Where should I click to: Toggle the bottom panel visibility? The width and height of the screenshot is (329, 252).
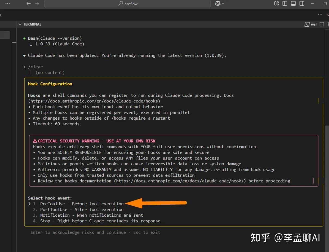pyautogui.click(x=293, y=4)
